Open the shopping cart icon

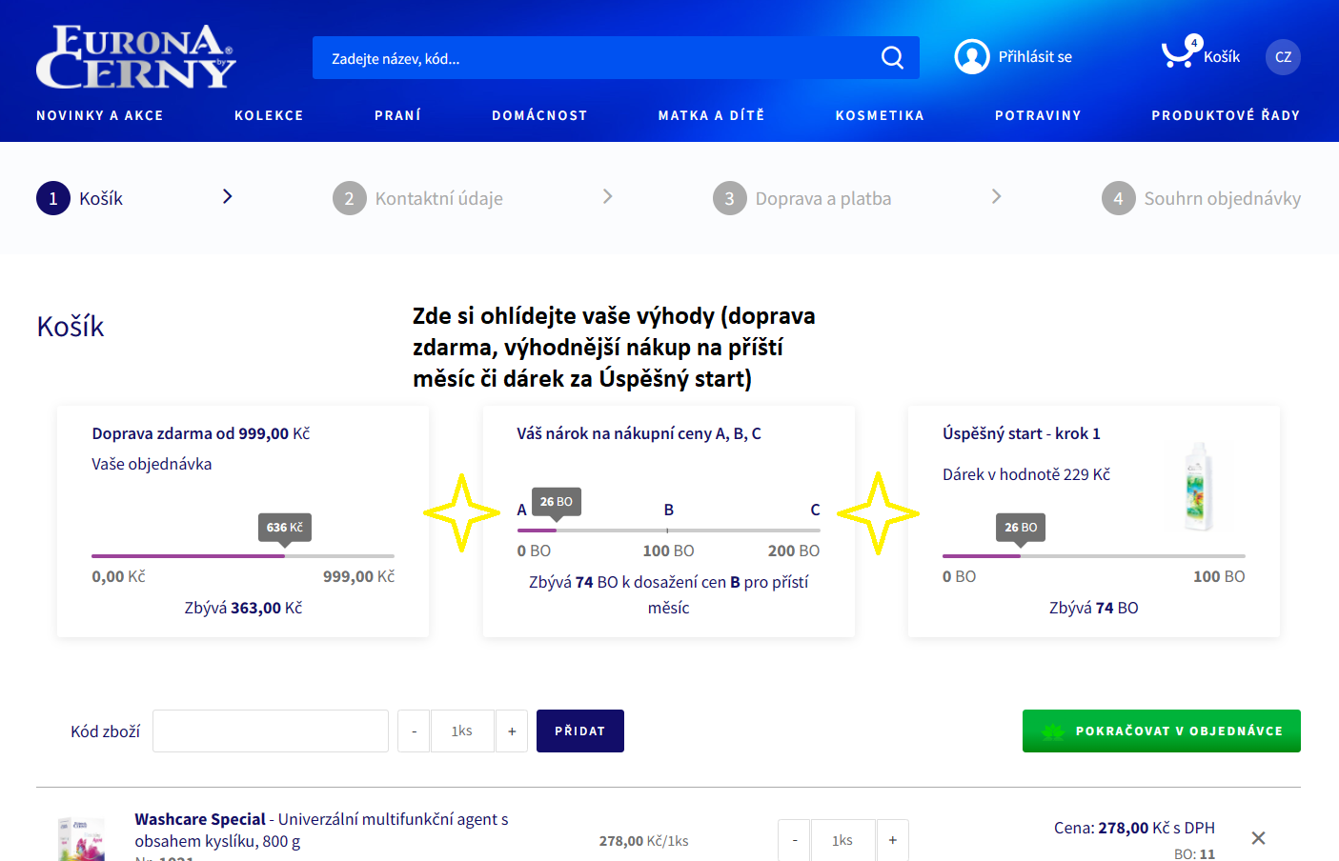click(1178, 55)
